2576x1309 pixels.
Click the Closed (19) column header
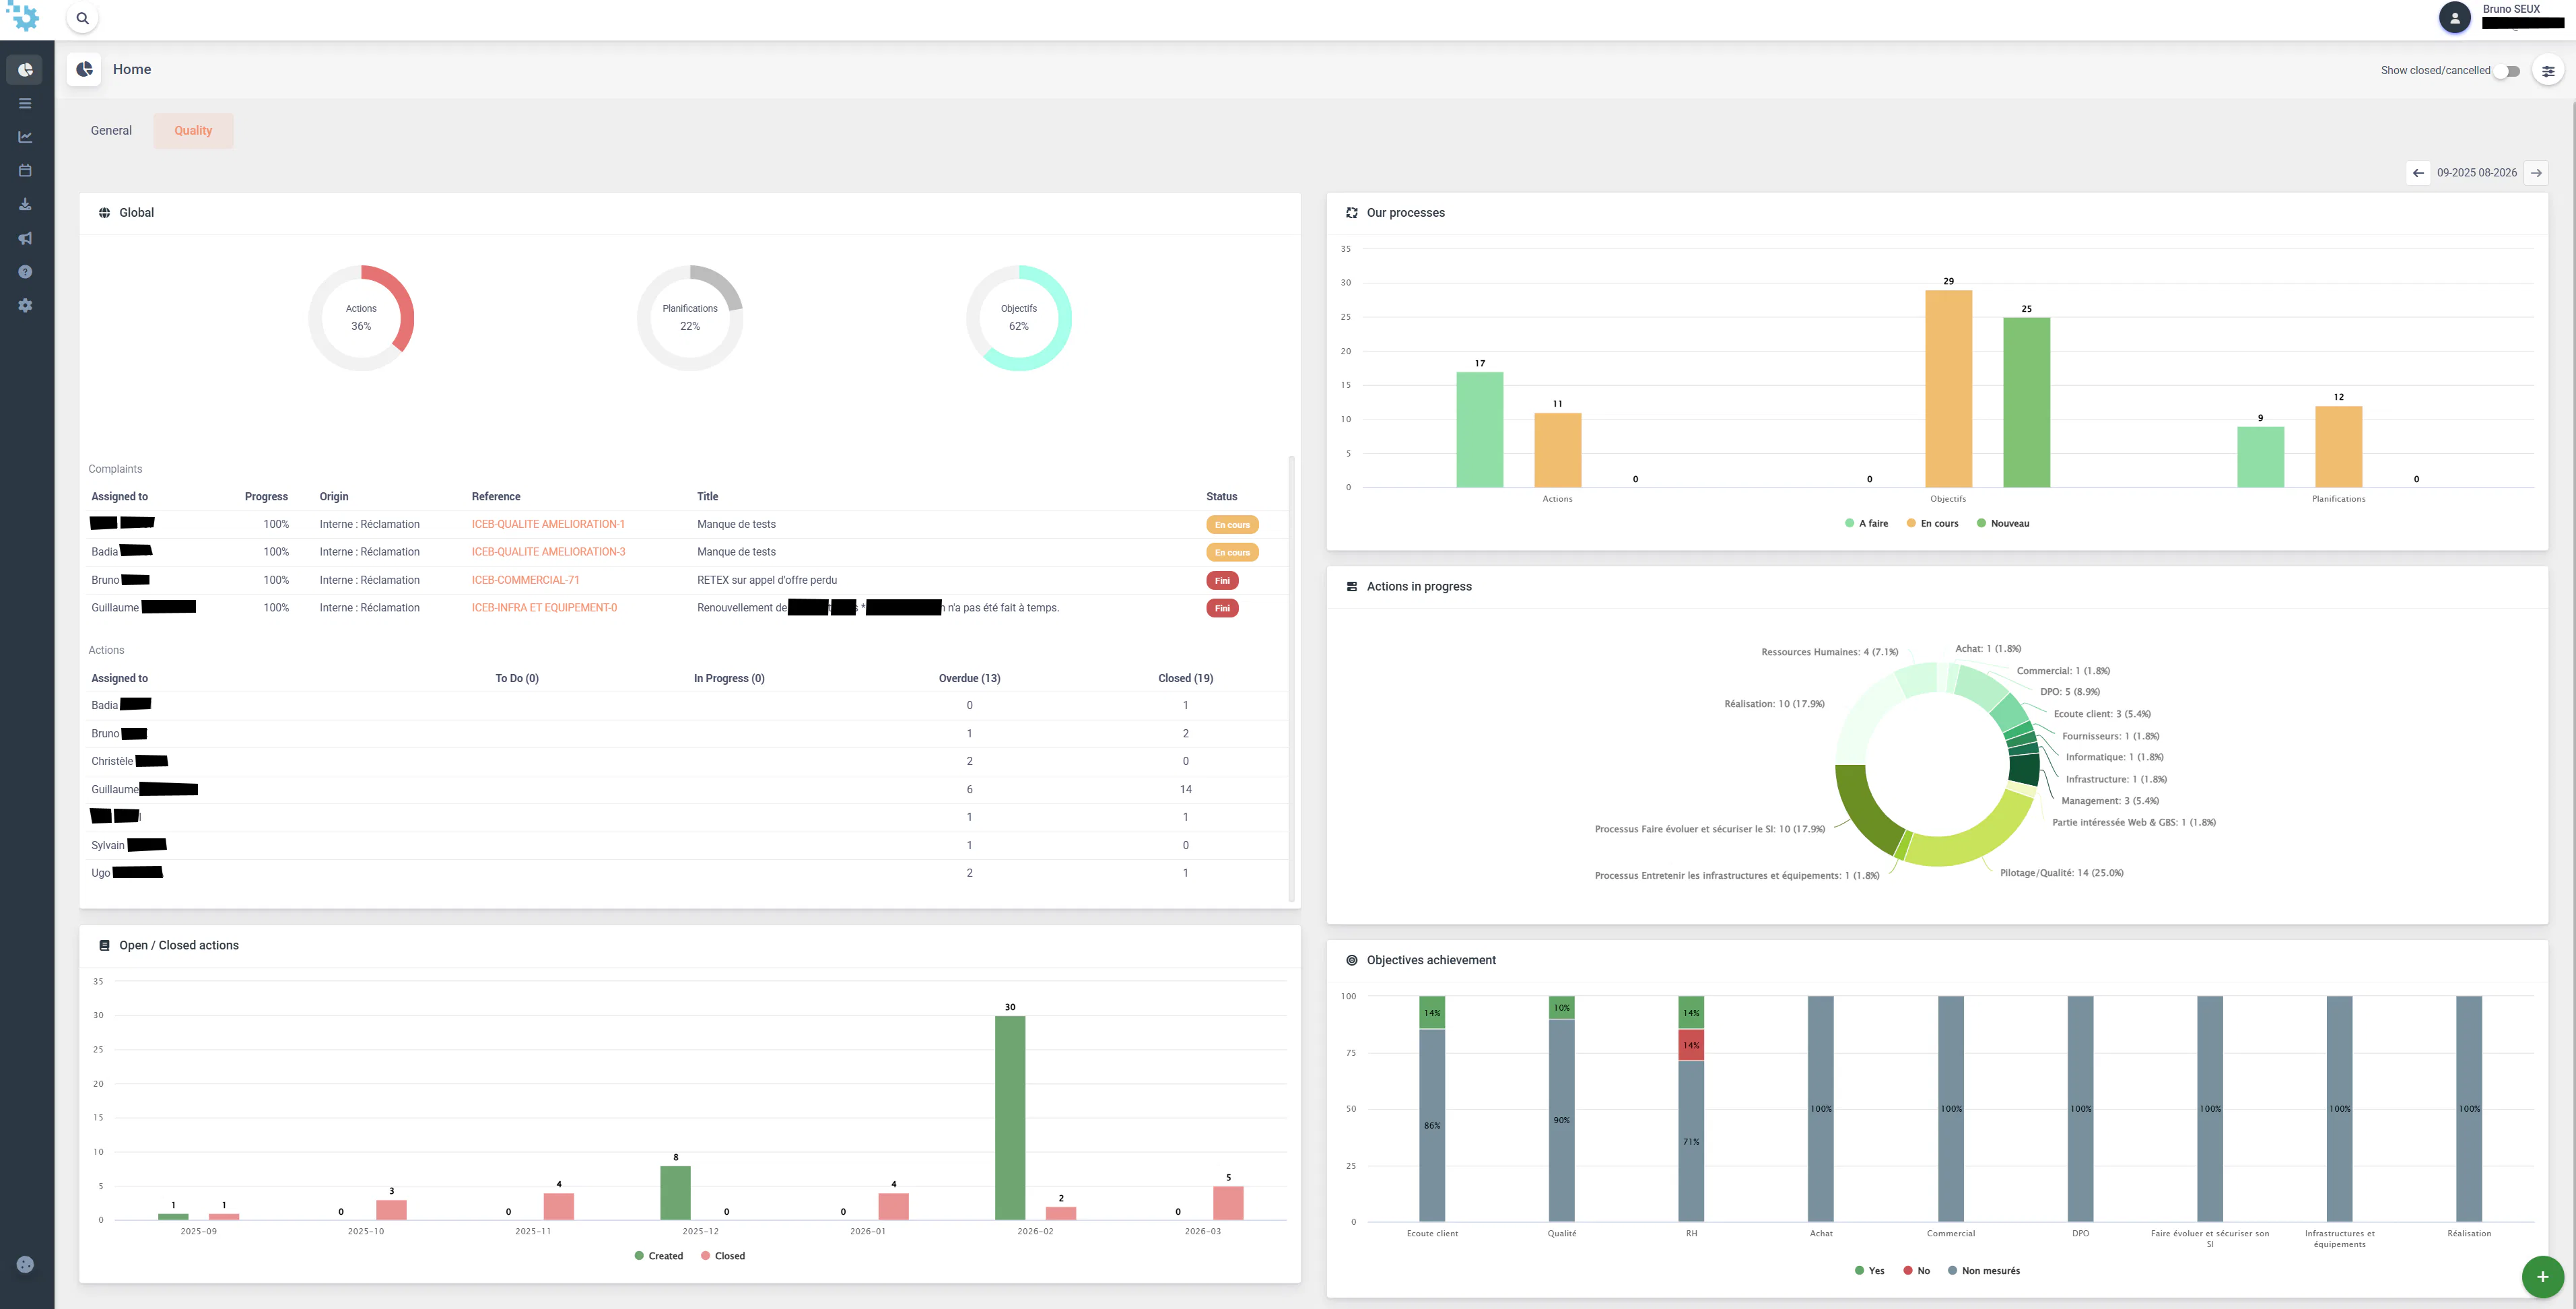[x=1185, y=678]
